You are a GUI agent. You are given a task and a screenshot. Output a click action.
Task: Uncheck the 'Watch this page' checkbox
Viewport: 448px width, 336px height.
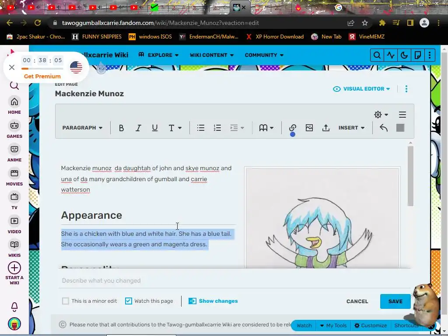(x=129, y=301)
